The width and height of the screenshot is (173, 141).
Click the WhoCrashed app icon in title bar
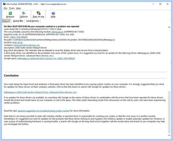click(4, 4)
